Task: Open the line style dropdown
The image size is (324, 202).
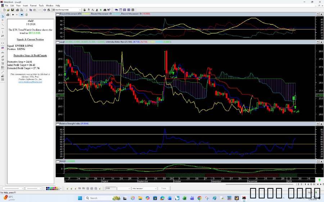Action: click(23, 188)
